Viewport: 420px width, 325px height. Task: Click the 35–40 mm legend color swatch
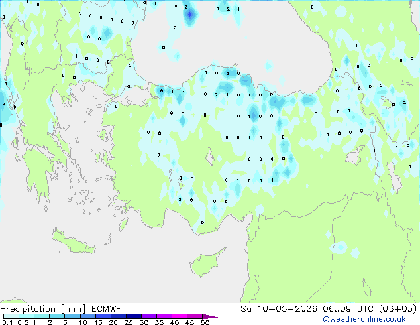(x=164, y=316)
